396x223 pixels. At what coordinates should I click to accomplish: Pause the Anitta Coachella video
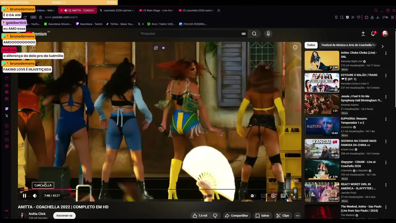[x=24, y=196]
